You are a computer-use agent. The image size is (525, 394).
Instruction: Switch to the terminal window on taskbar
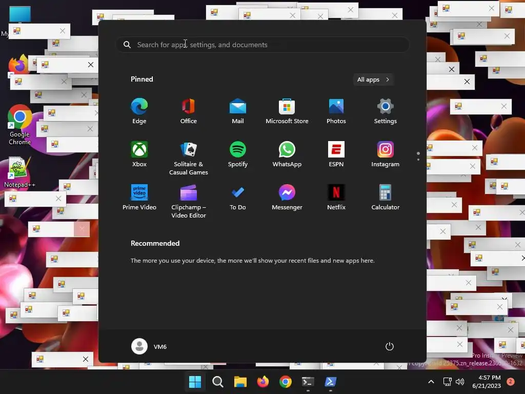click(x=308, y=382)
